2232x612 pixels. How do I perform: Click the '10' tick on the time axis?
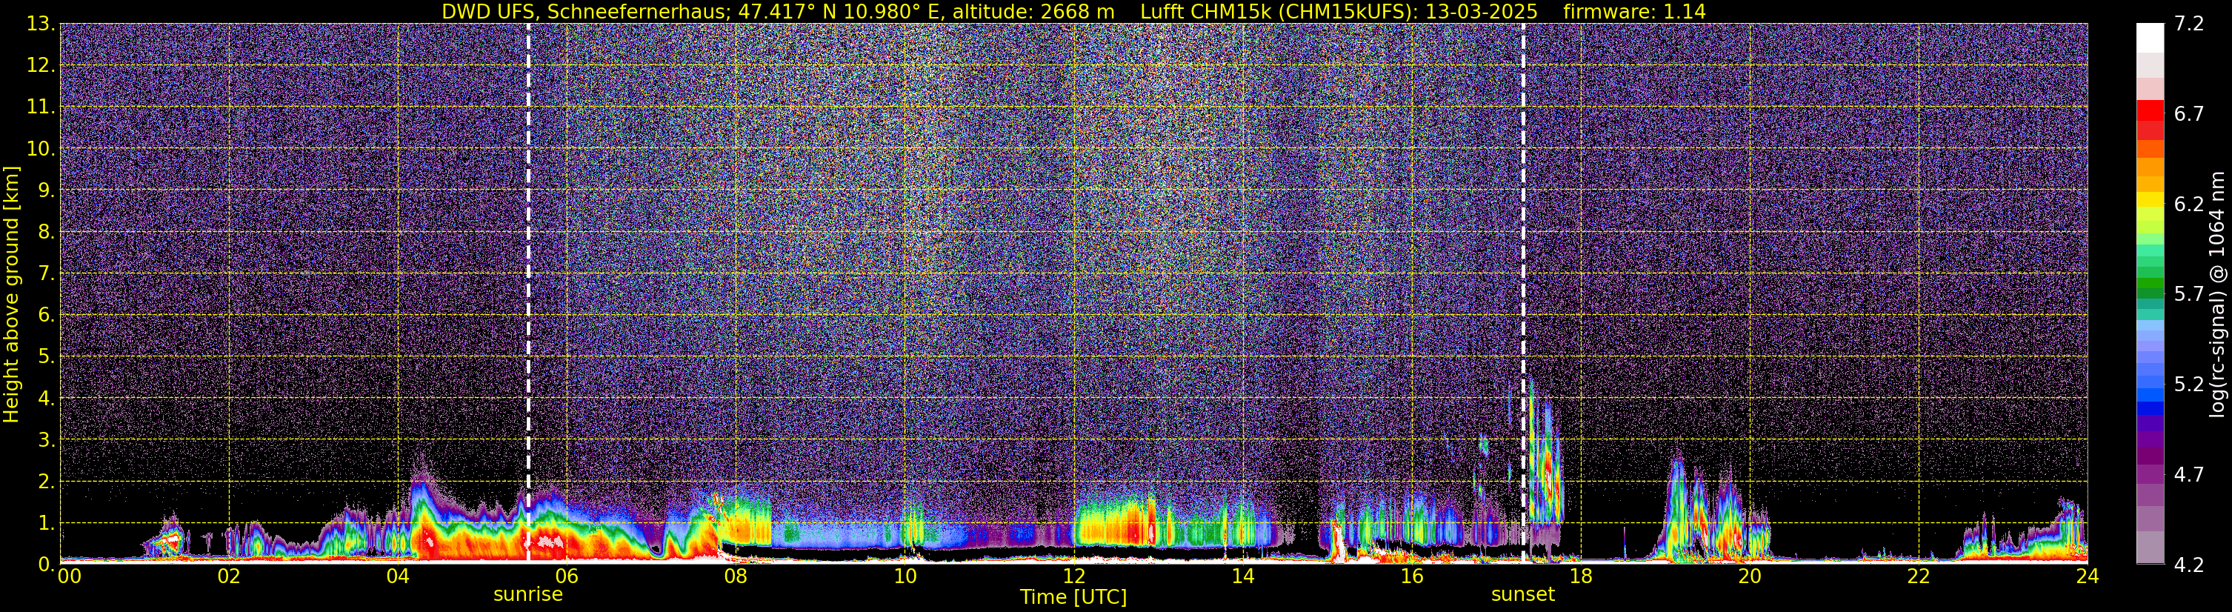click(905, 576)
